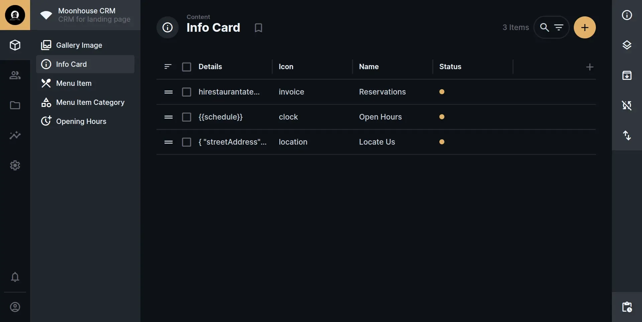The image size is (642, 322).
Task: Go to the Opening Hours collection
Action: (x=81, y=121)
